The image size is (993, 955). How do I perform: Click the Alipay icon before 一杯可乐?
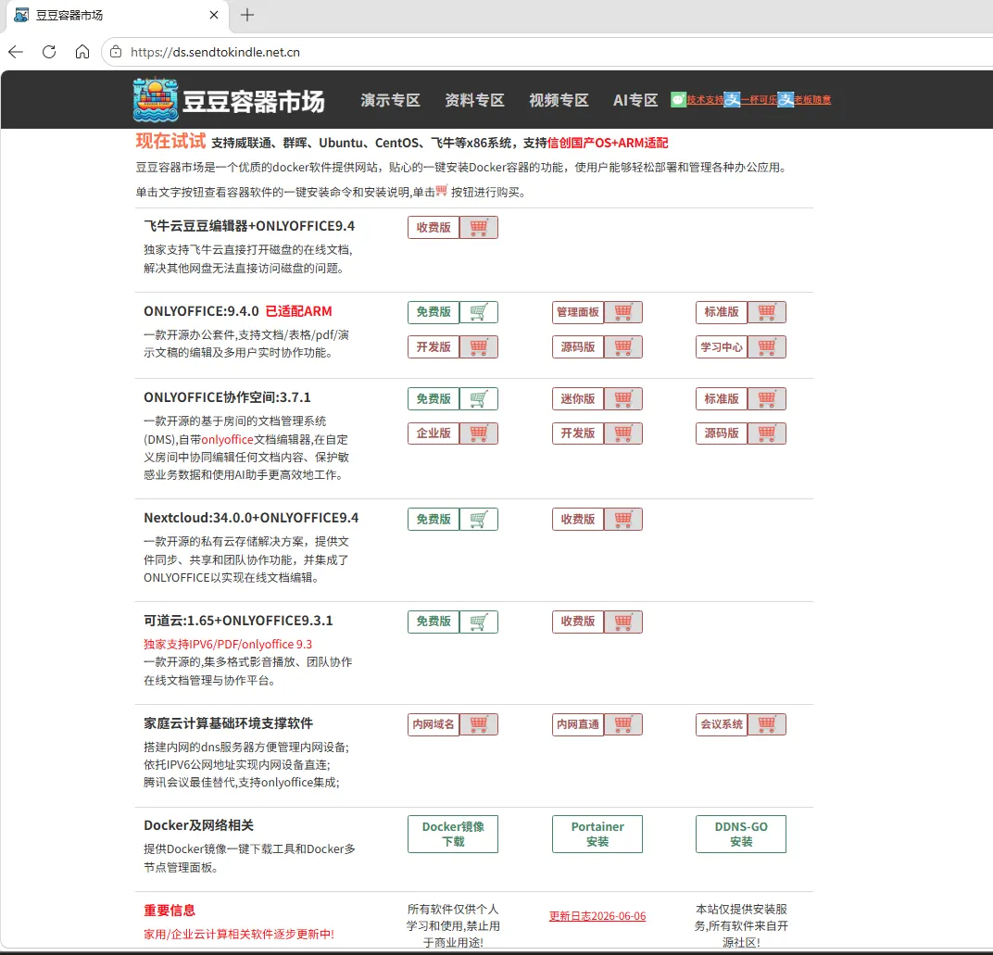732,99
